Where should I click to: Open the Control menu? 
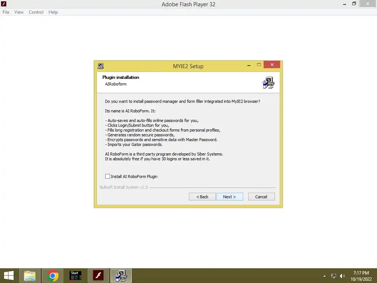(x=36, y=12)
